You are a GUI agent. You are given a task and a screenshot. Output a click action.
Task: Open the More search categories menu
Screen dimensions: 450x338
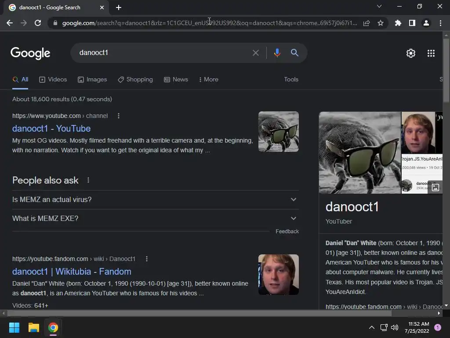click(209, 80)
